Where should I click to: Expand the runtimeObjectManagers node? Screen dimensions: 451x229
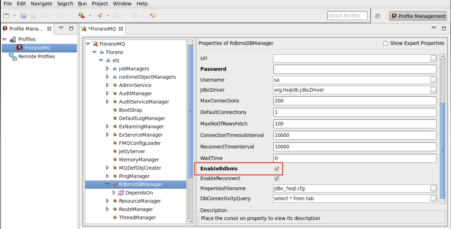(x=108, y=77)
